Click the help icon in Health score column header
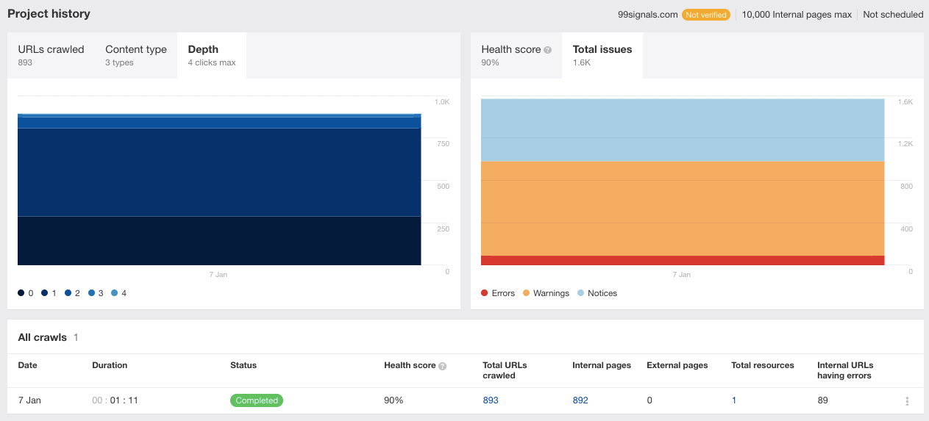Viewport: 929px width, 421px height. point(442,366)
